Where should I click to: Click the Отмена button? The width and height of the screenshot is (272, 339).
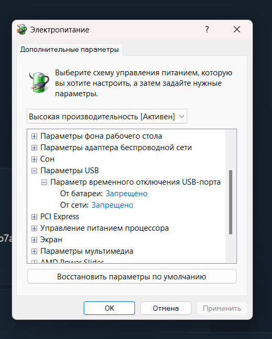166,308
